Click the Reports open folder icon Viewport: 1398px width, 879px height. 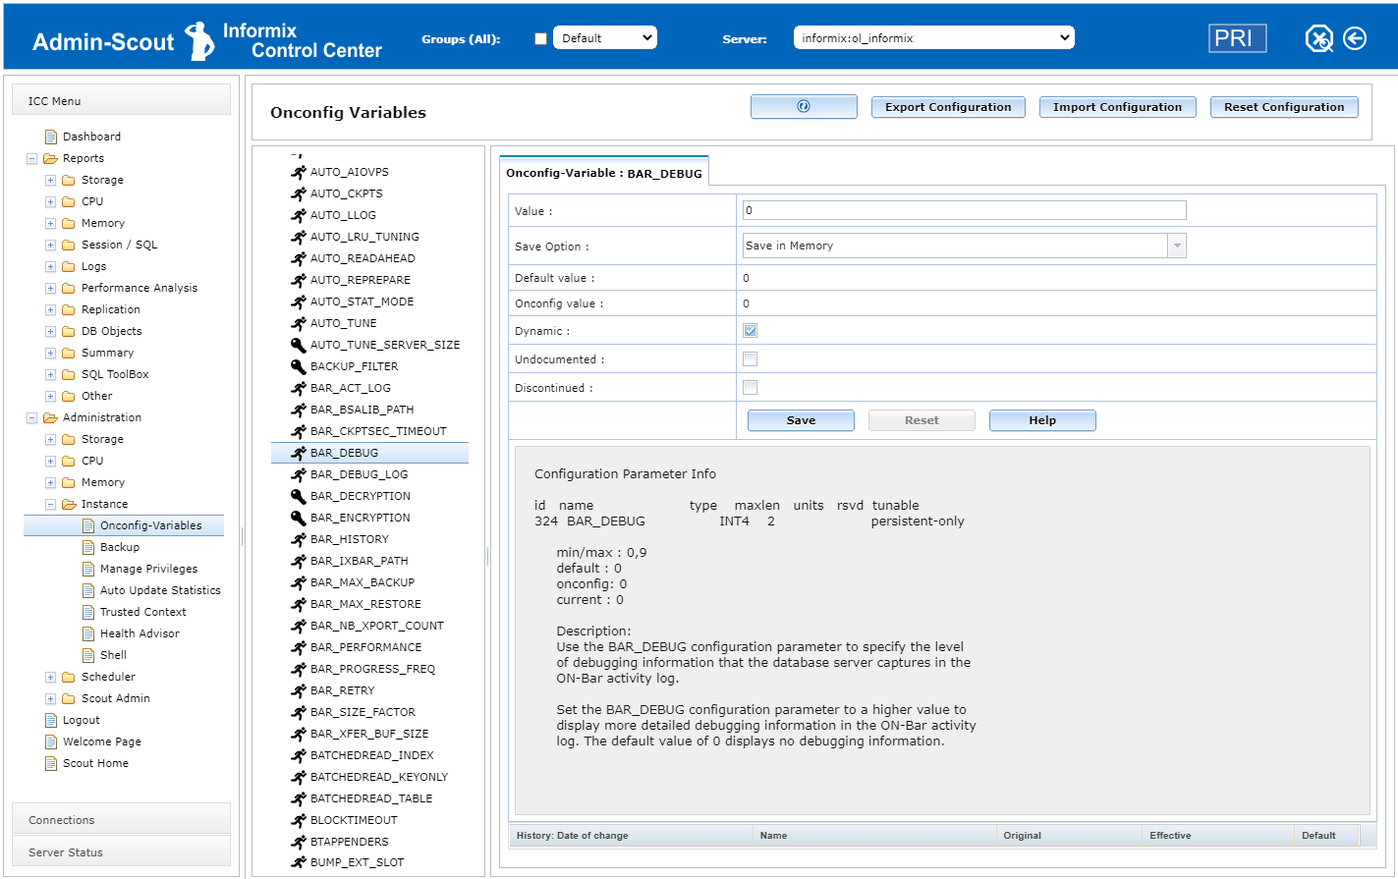point(51,158)
